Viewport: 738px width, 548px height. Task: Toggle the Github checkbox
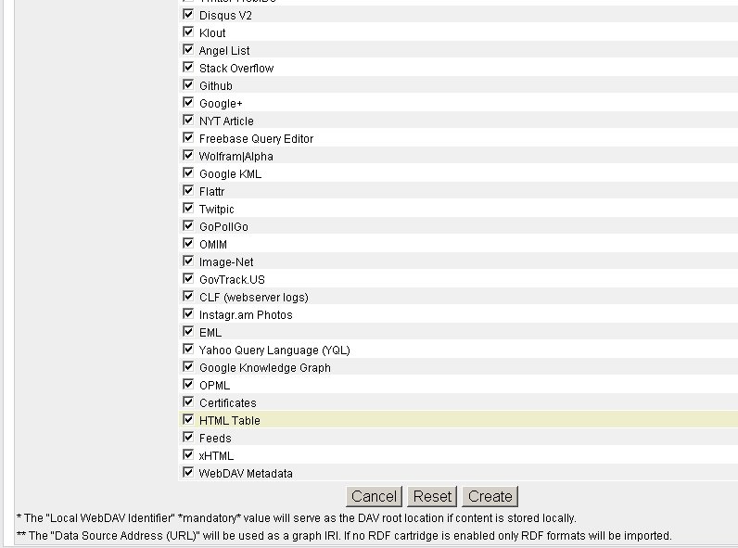click(188, 85)
